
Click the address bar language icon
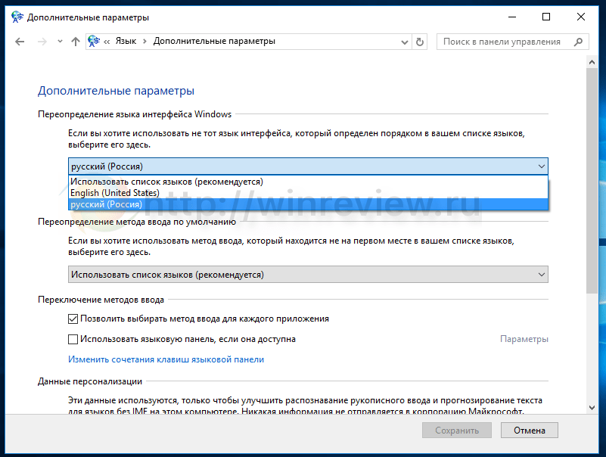pyautogui.click(x=94, y=42)
